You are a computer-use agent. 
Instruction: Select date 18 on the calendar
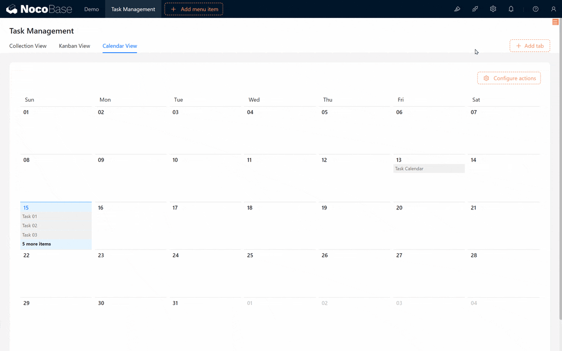(x=250, y=207)
